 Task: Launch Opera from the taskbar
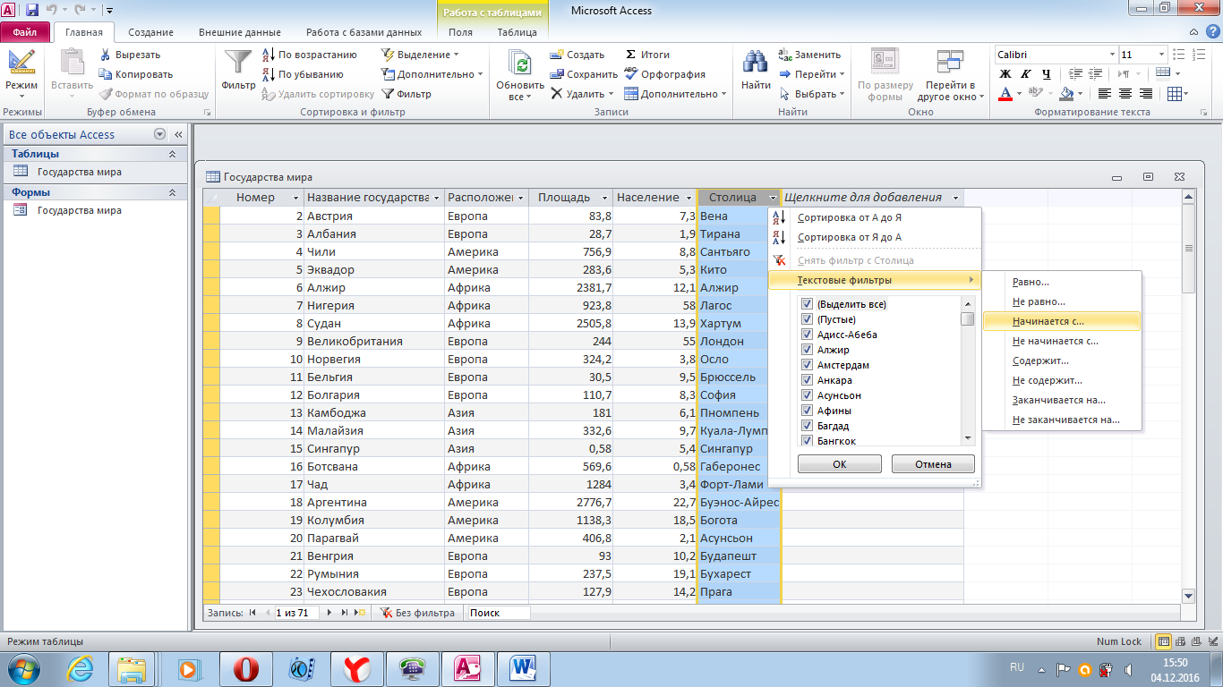[245, 669]
